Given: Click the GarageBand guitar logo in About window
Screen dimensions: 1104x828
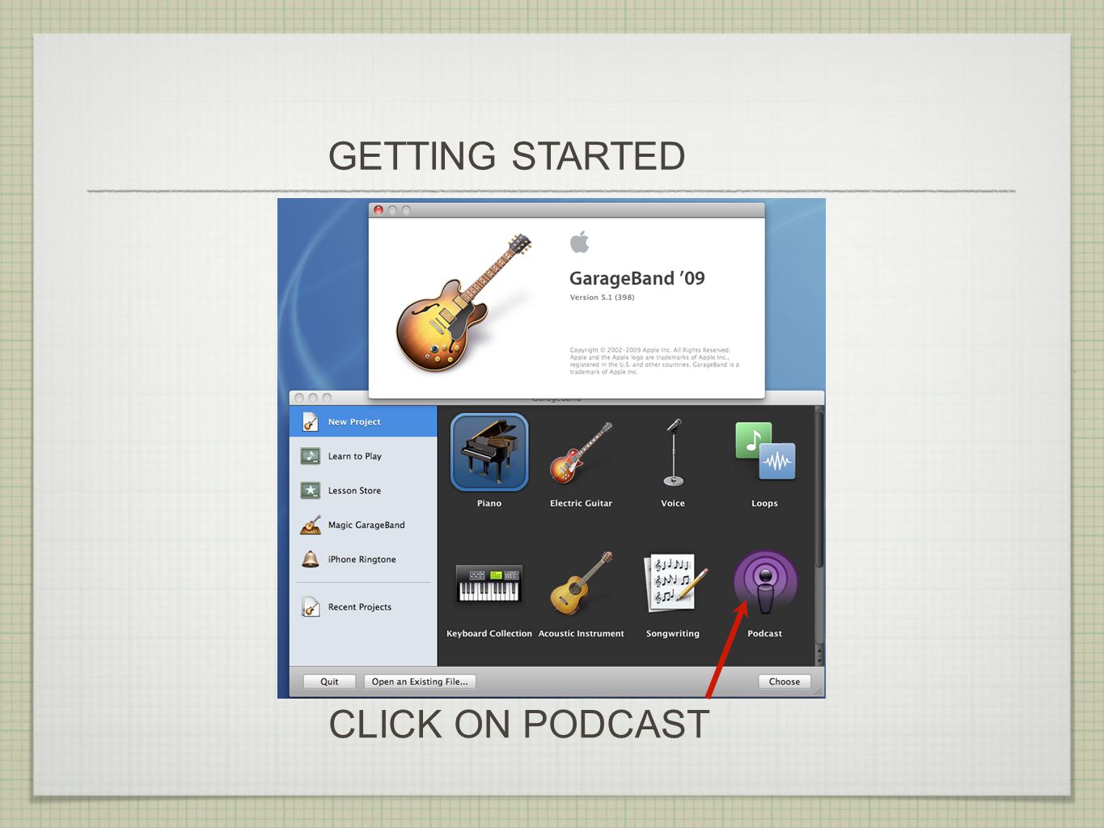Looking at the screenshot, I should (464, 303).
